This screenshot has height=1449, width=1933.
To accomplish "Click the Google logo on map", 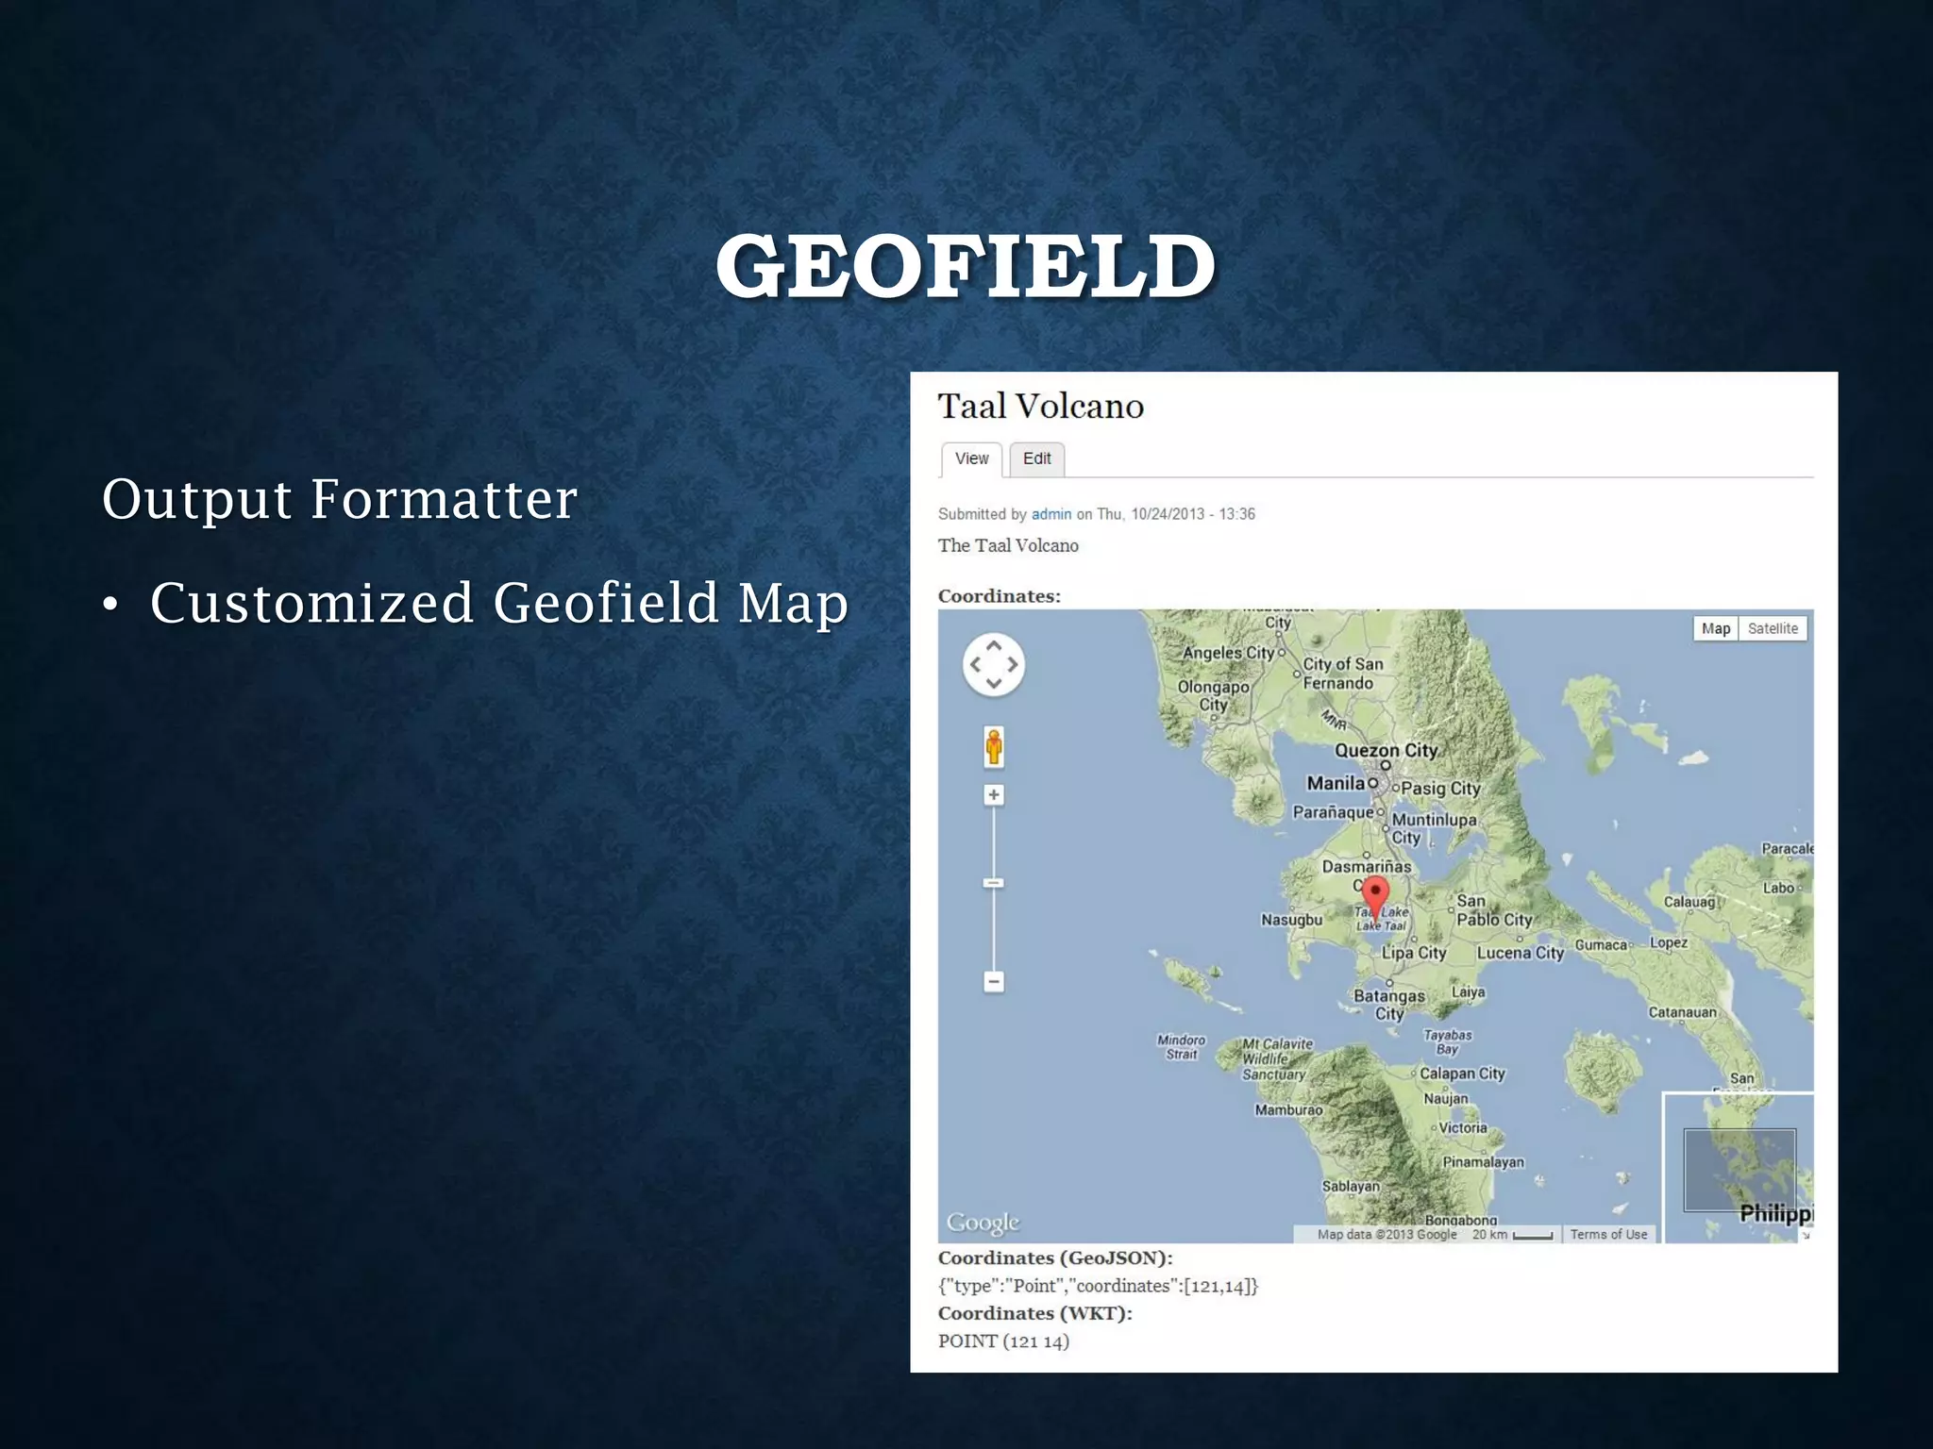I will (x=983, y=1223).
